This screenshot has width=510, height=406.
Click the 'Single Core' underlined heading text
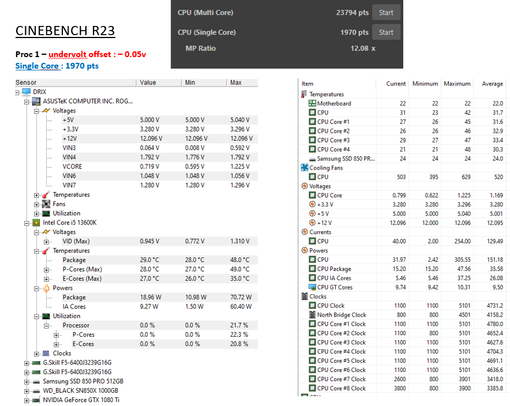(37, 66)
